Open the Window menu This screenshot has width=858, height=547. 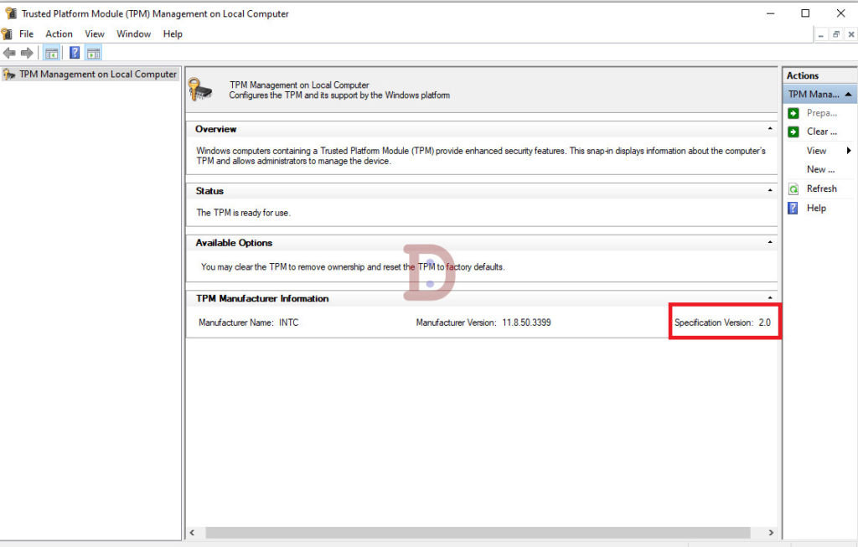coord(133,34)
